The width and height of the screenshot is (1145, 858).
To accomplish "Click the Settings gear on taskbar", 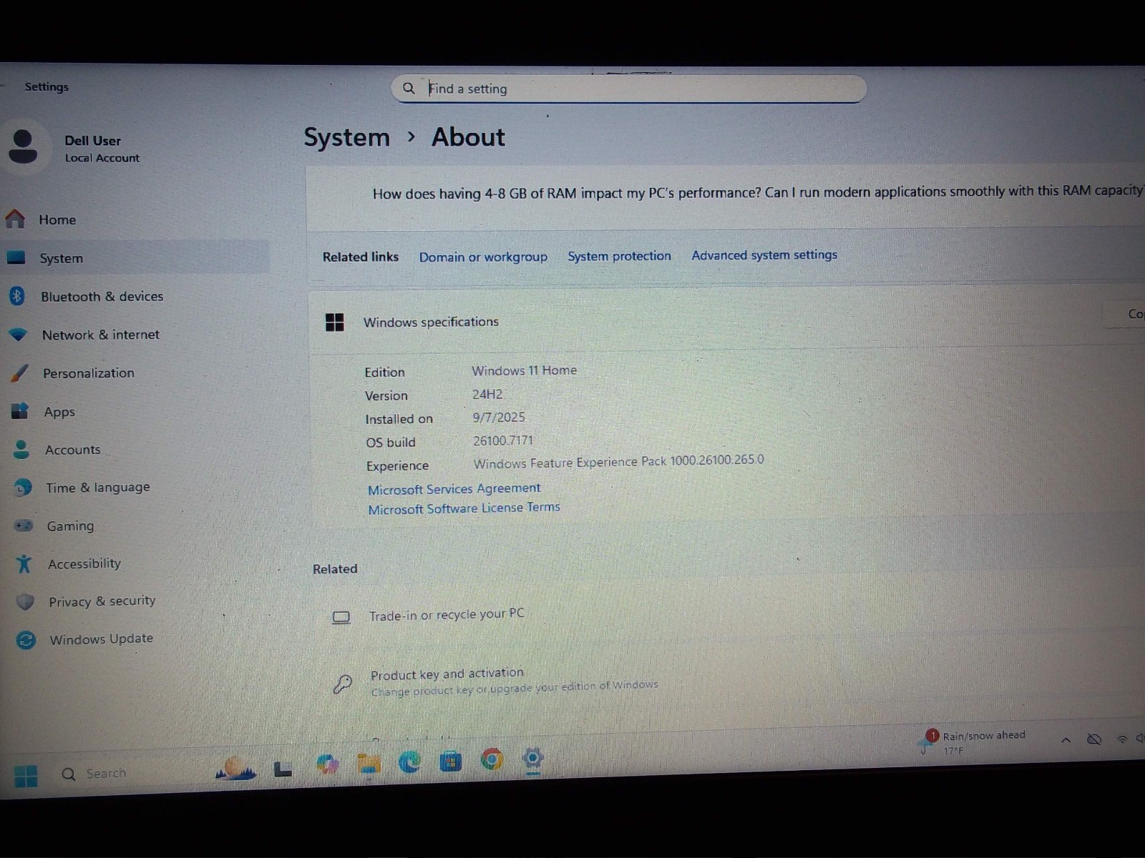I will click(x=533, y=758).
